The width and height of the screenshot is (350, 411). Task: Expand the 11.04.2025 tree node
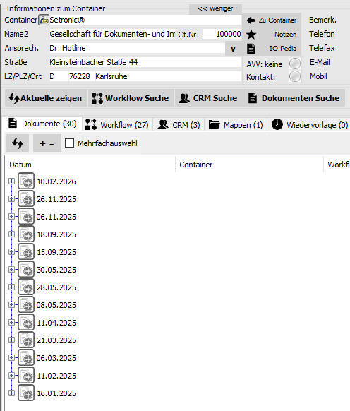pos(11,322)
